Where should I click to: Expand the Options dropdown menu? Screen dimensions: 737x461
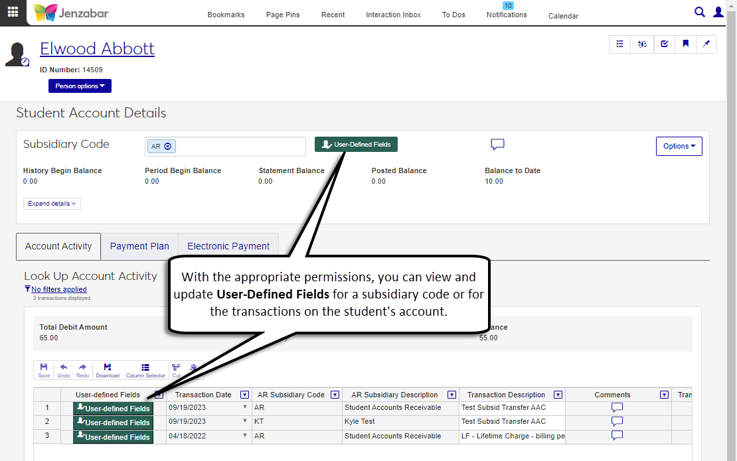(x=679, y=146)
